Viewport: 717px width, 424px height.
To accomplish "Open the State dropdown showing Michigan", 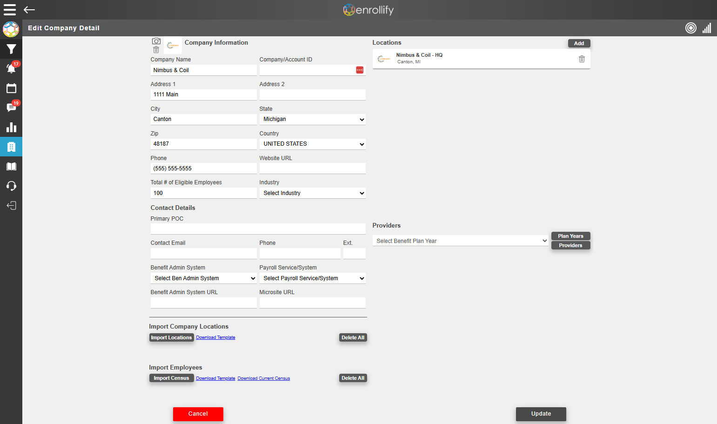I will pyautogui.click(x=313, y=119).
